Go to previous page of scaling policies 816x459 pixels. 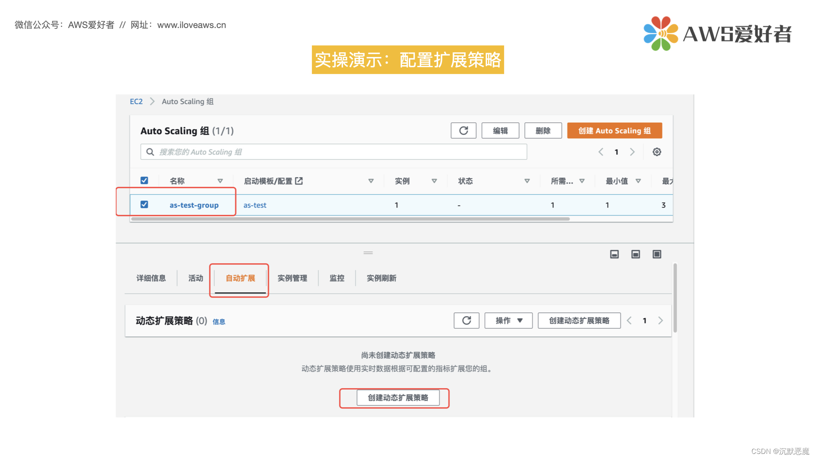629,320
